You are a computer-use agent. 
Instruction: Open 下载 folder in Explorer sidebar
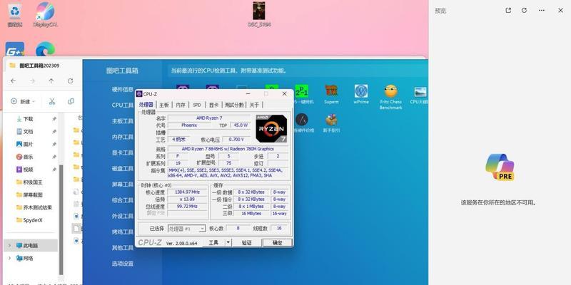[29, 119]
